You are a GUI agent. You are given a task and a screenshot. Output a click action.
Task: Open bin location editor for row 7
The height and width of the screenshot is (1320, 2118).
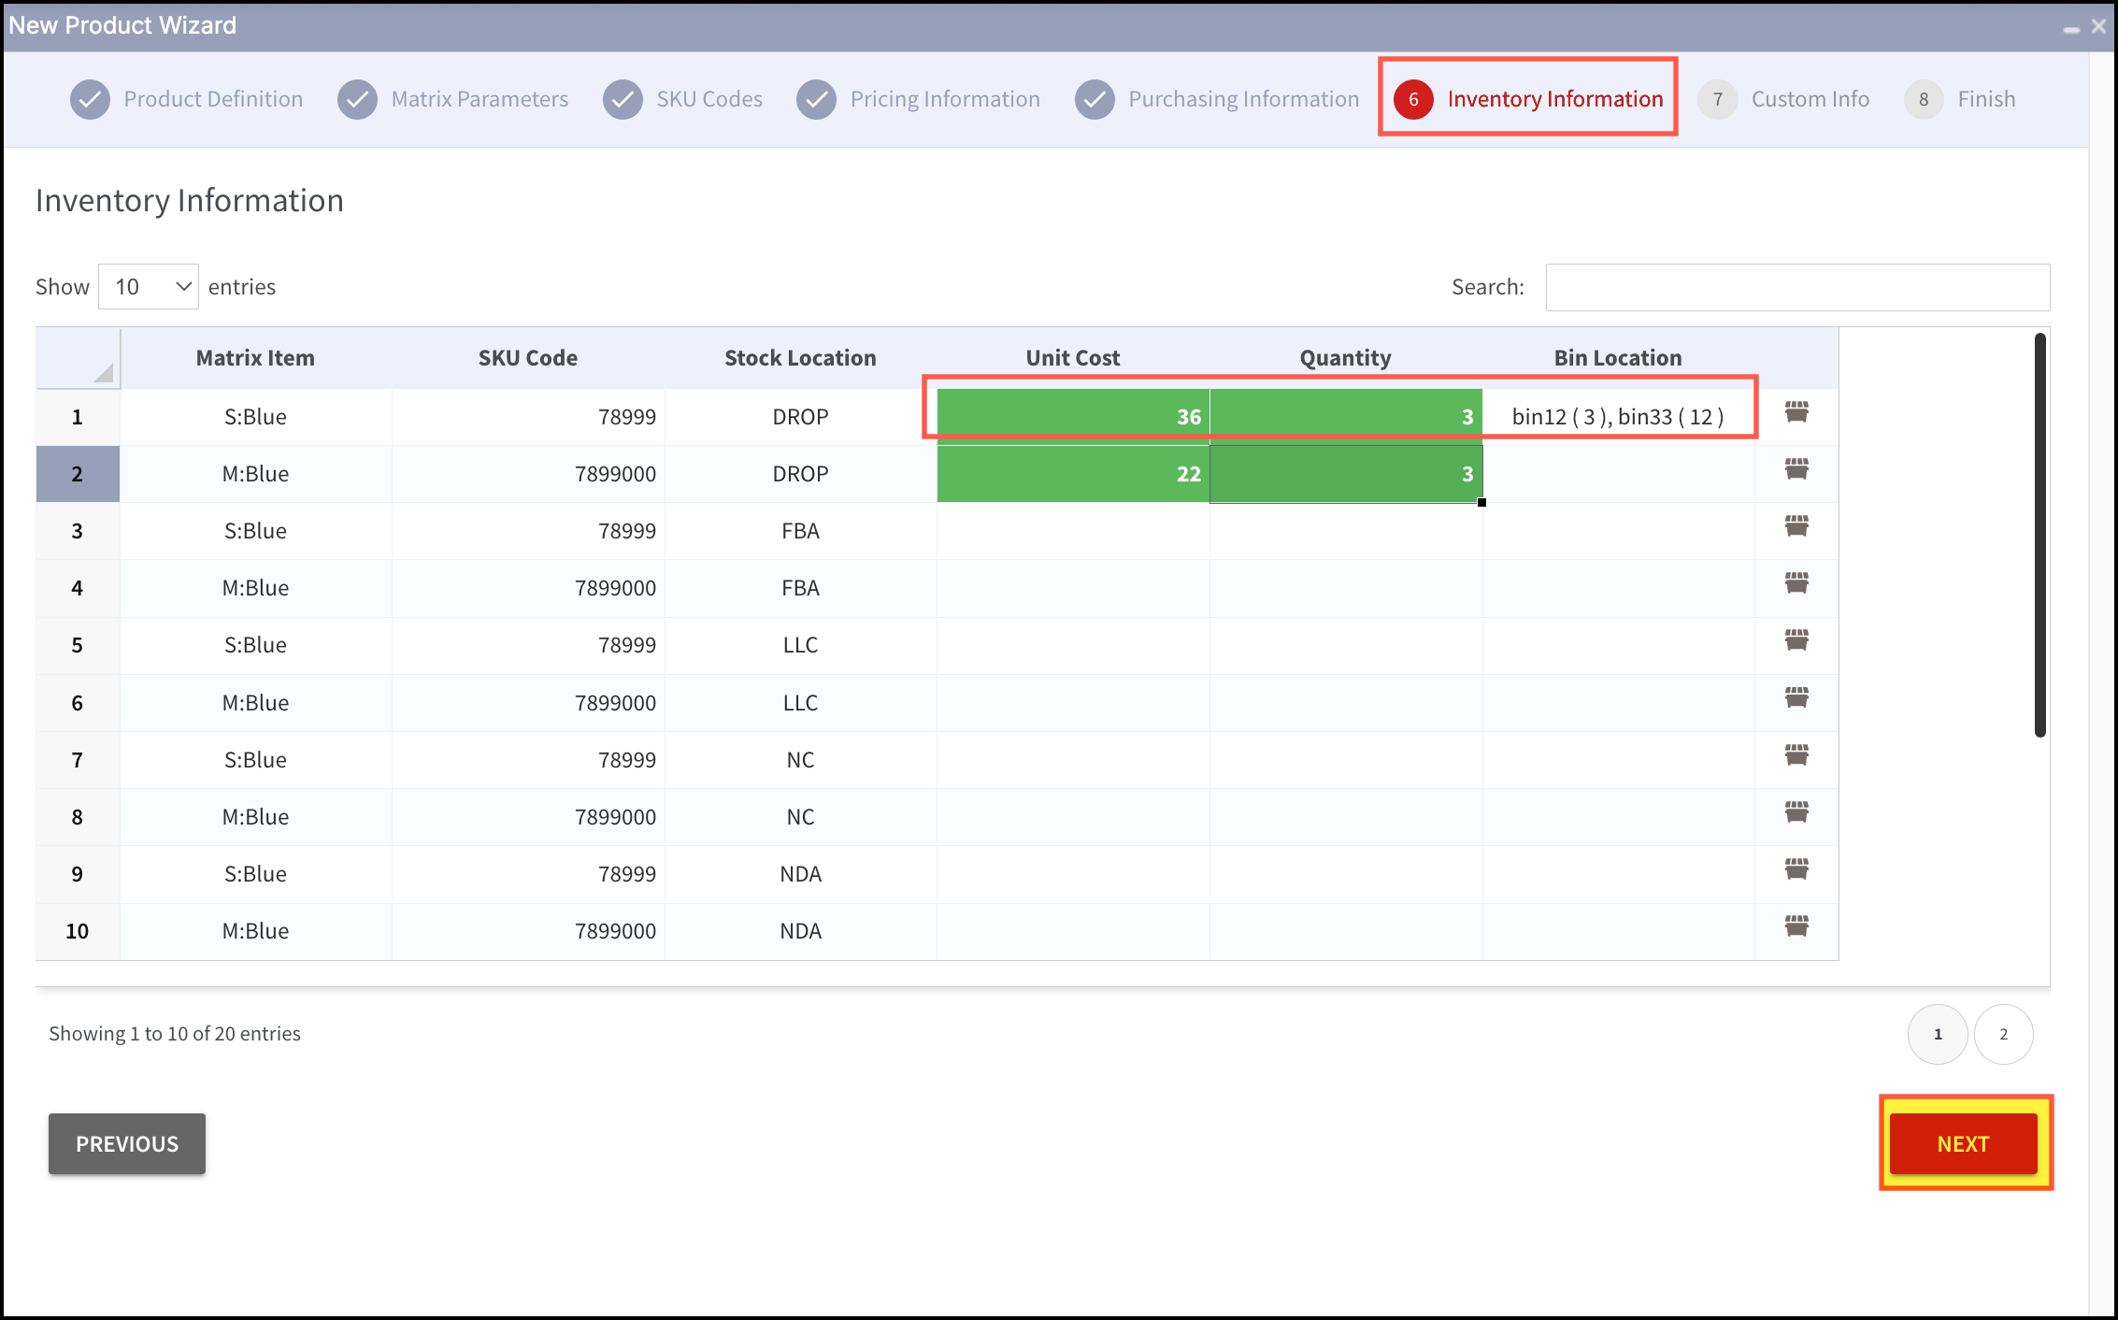[x=1796, y=755]
